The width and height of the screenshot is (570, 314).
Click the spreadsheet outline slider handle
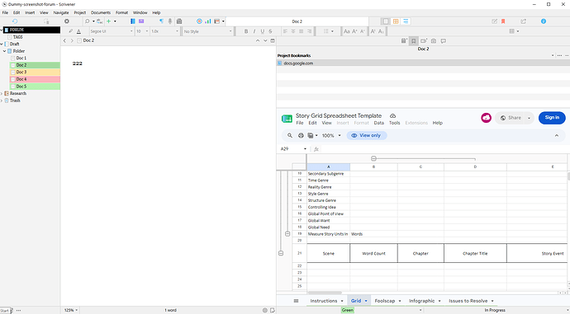pos(373,158)
